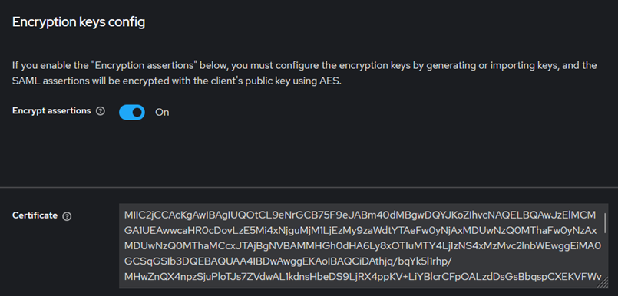Image resolution: width=618 pixels, height=296 pixels.
Task: Click the horizontal divider above Certificate
Action: (x=309, y=187)
